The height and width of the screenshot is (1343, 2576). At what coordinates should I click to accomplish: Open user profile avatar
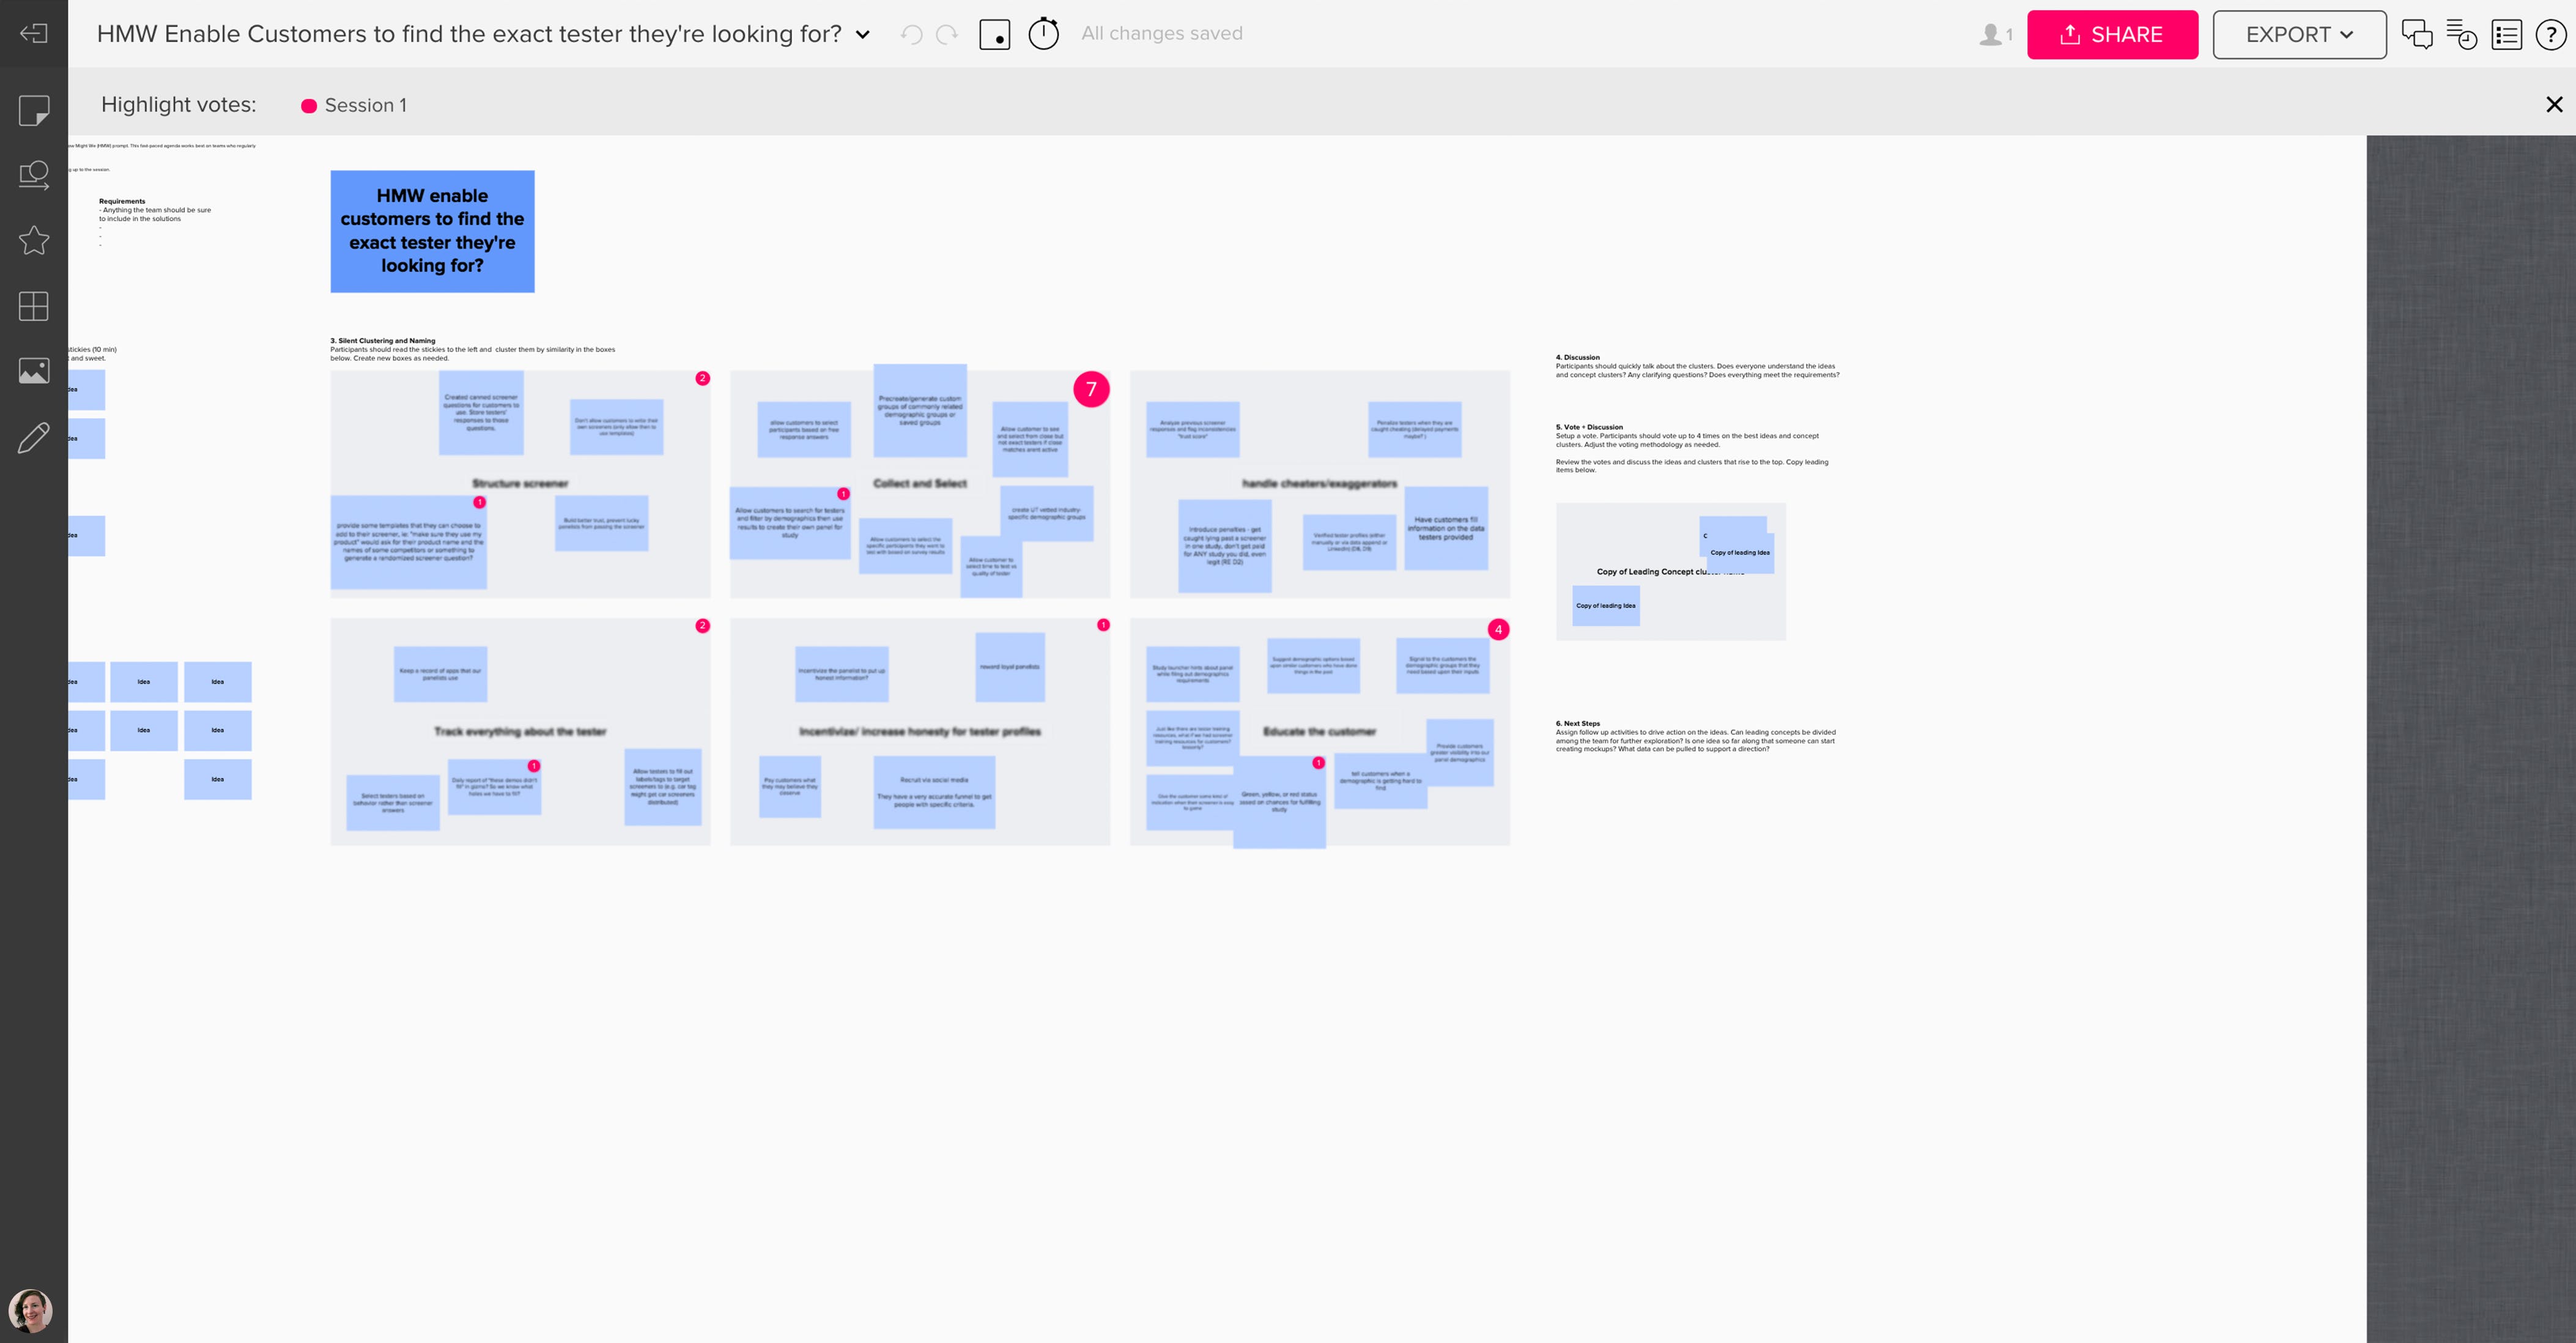(x=30, y=1310)
